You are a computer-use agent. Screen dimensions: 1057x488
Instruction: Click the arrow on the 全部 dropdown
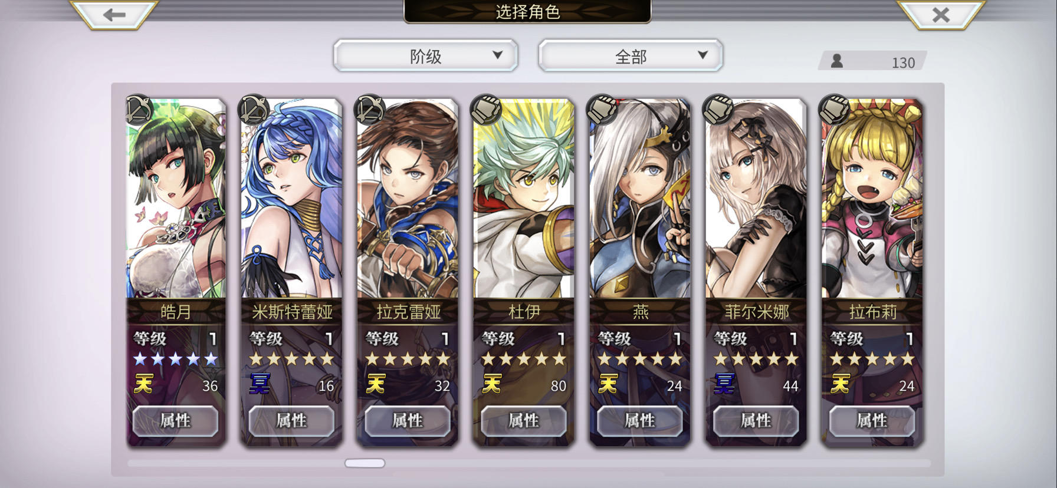coord(703,55)
